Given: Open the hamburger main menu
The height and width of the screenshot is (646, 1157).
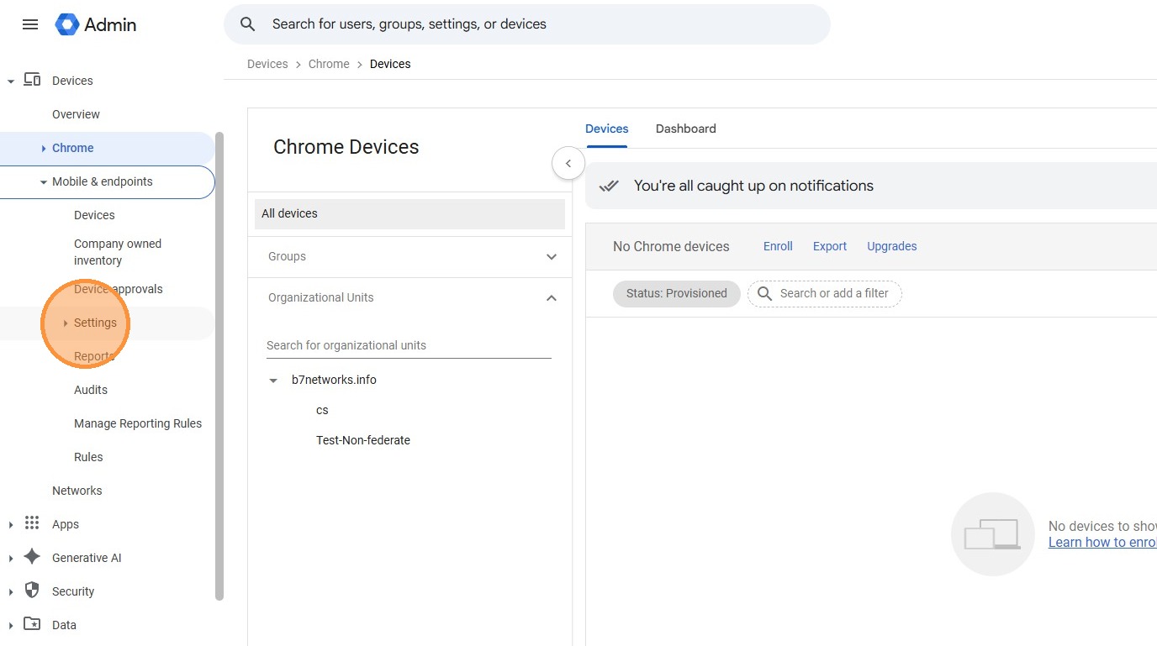Looking at the screenshot, I should click(30, 24).
